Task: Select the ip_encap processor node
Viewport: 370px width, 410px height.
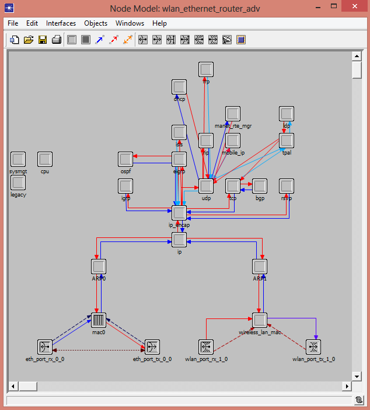Action: click(x=179, y=213)
